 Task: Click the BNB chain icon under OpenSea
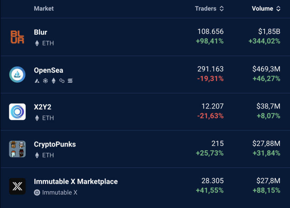tap(45, 81)
